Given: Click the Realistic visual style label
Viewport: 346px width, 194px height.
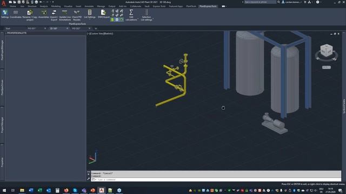Looking at the screenshot, I should pos(108,33).
